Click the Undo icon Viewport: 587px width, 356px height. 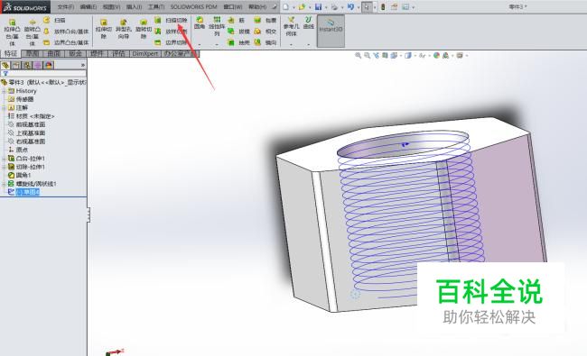[350, 6]
